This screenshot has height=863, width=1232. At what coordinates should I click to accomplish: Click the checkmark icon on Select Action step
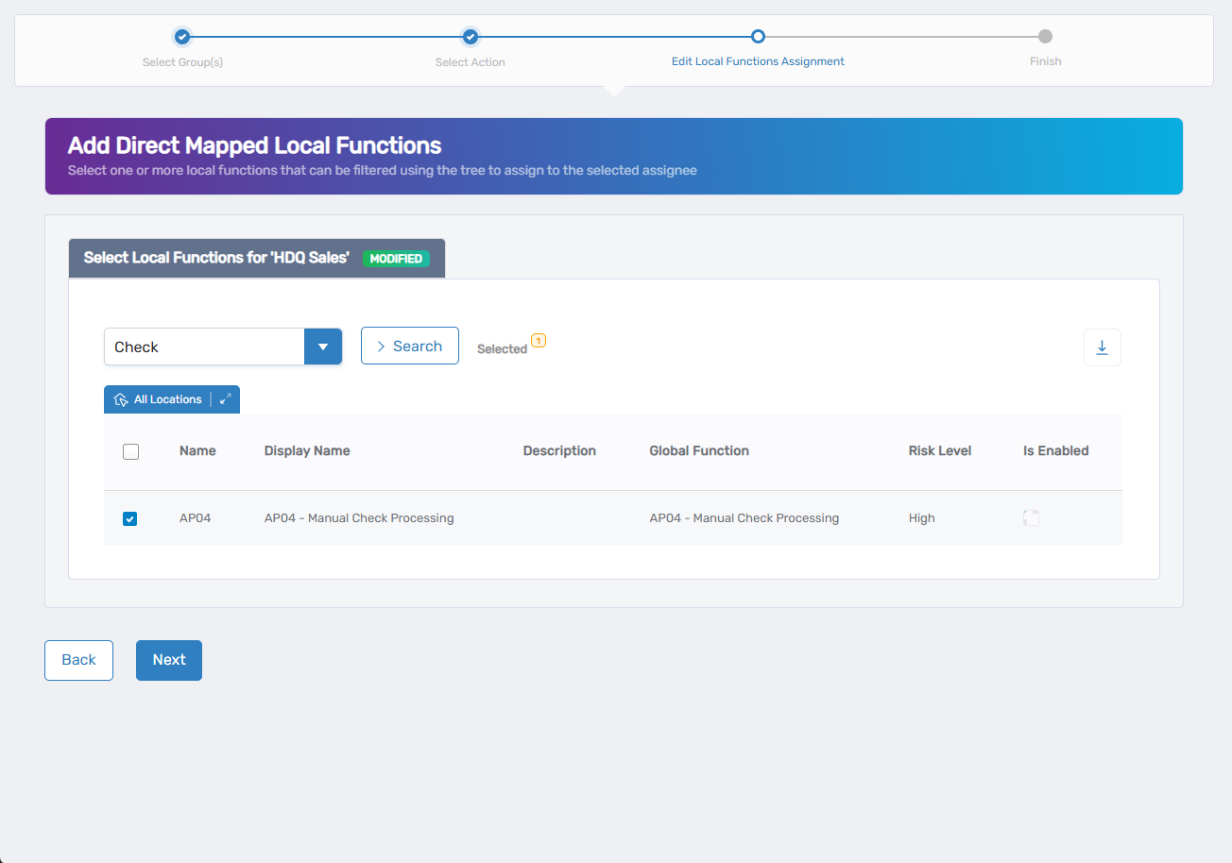470,37
